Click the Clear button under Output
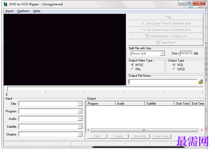 tap(97, 136)
